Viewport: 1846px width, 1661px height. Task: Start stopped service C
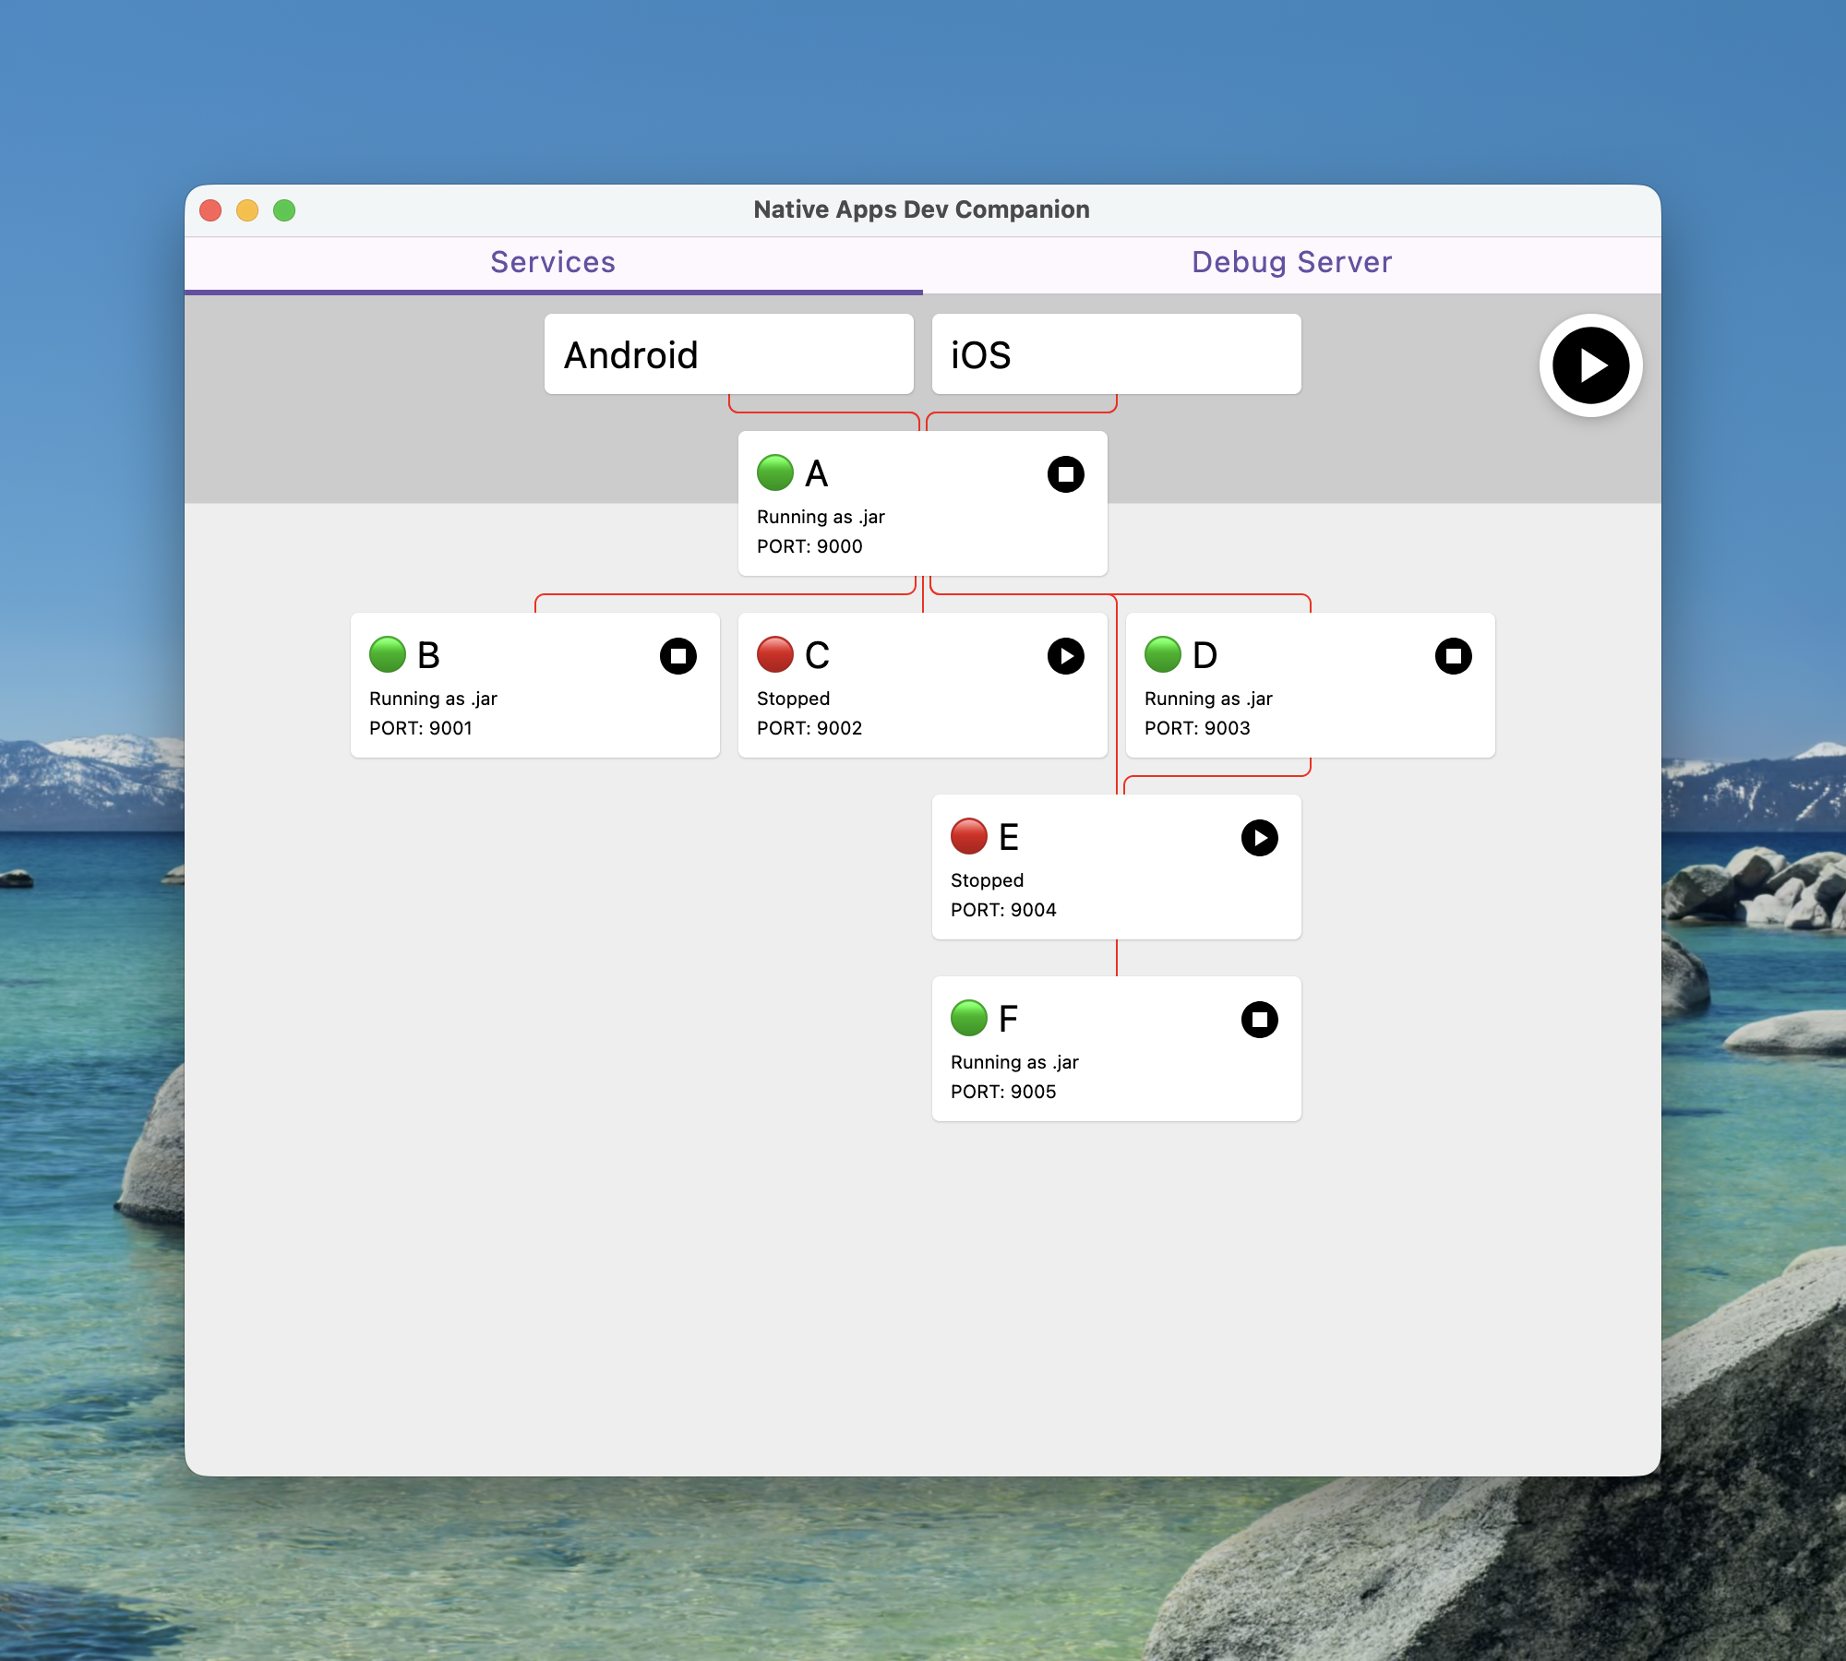1065,656
